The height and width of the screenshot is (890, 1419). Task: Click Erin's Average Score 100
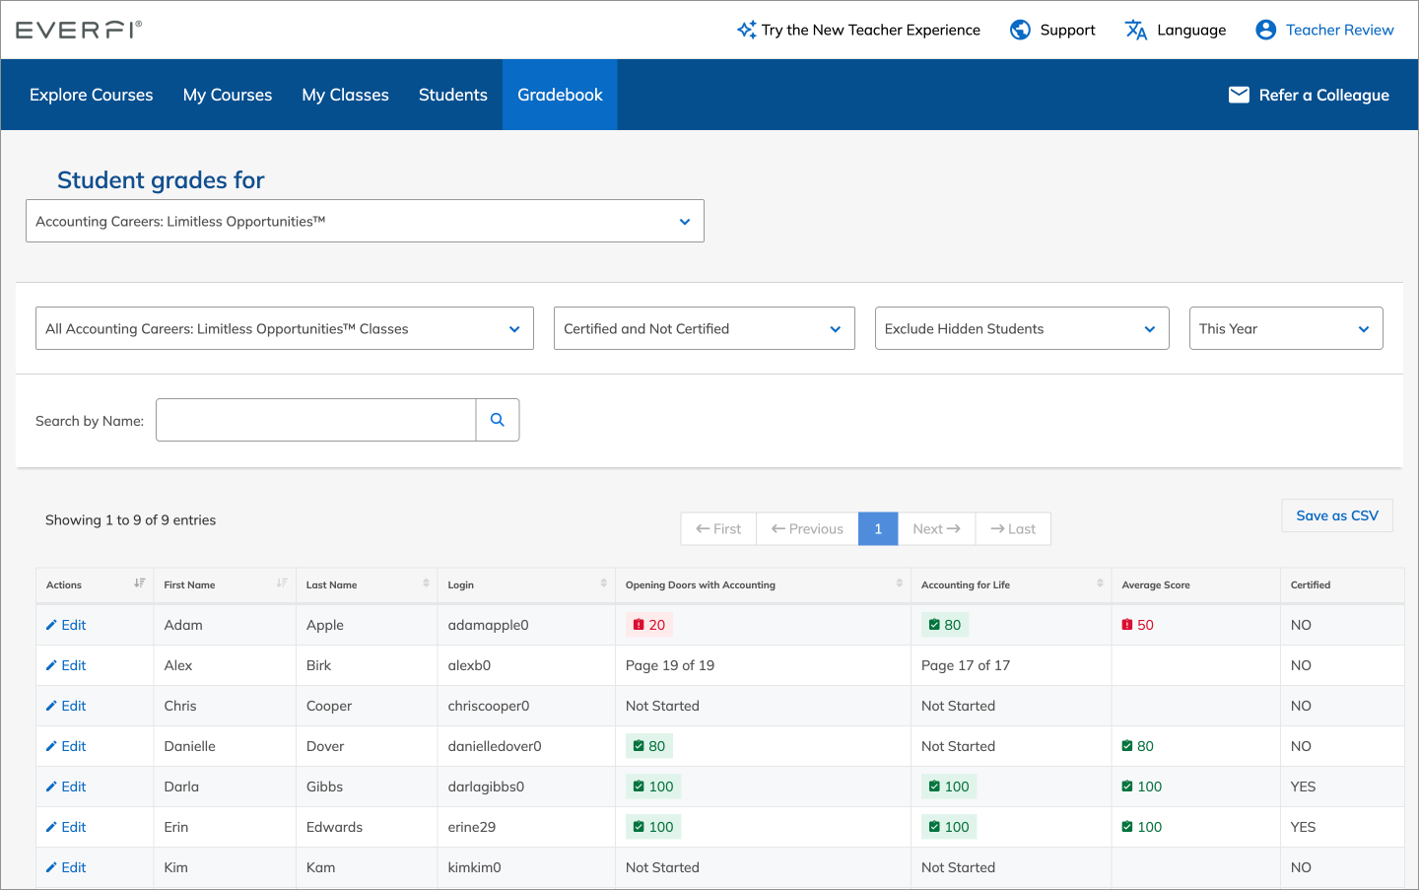point(1142,827)
